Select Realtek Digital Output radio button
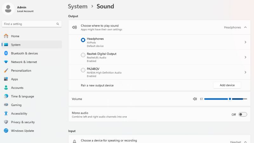The image size is (254, 143). click(x=83, y=55)
